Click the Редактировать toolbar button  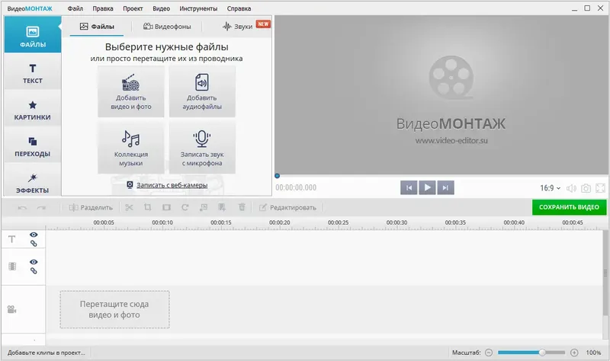[287, 207]
